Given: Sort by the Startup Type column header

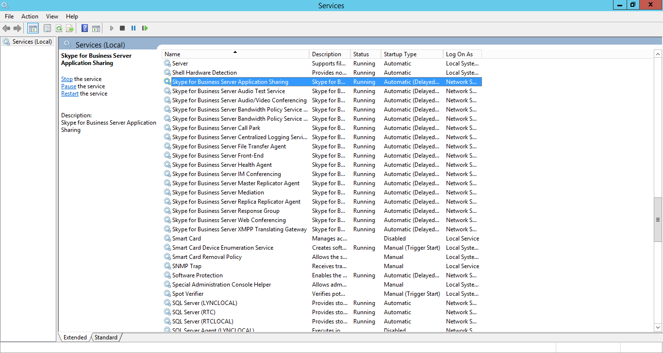Looking at the screenshot, I should click(412, 54).
